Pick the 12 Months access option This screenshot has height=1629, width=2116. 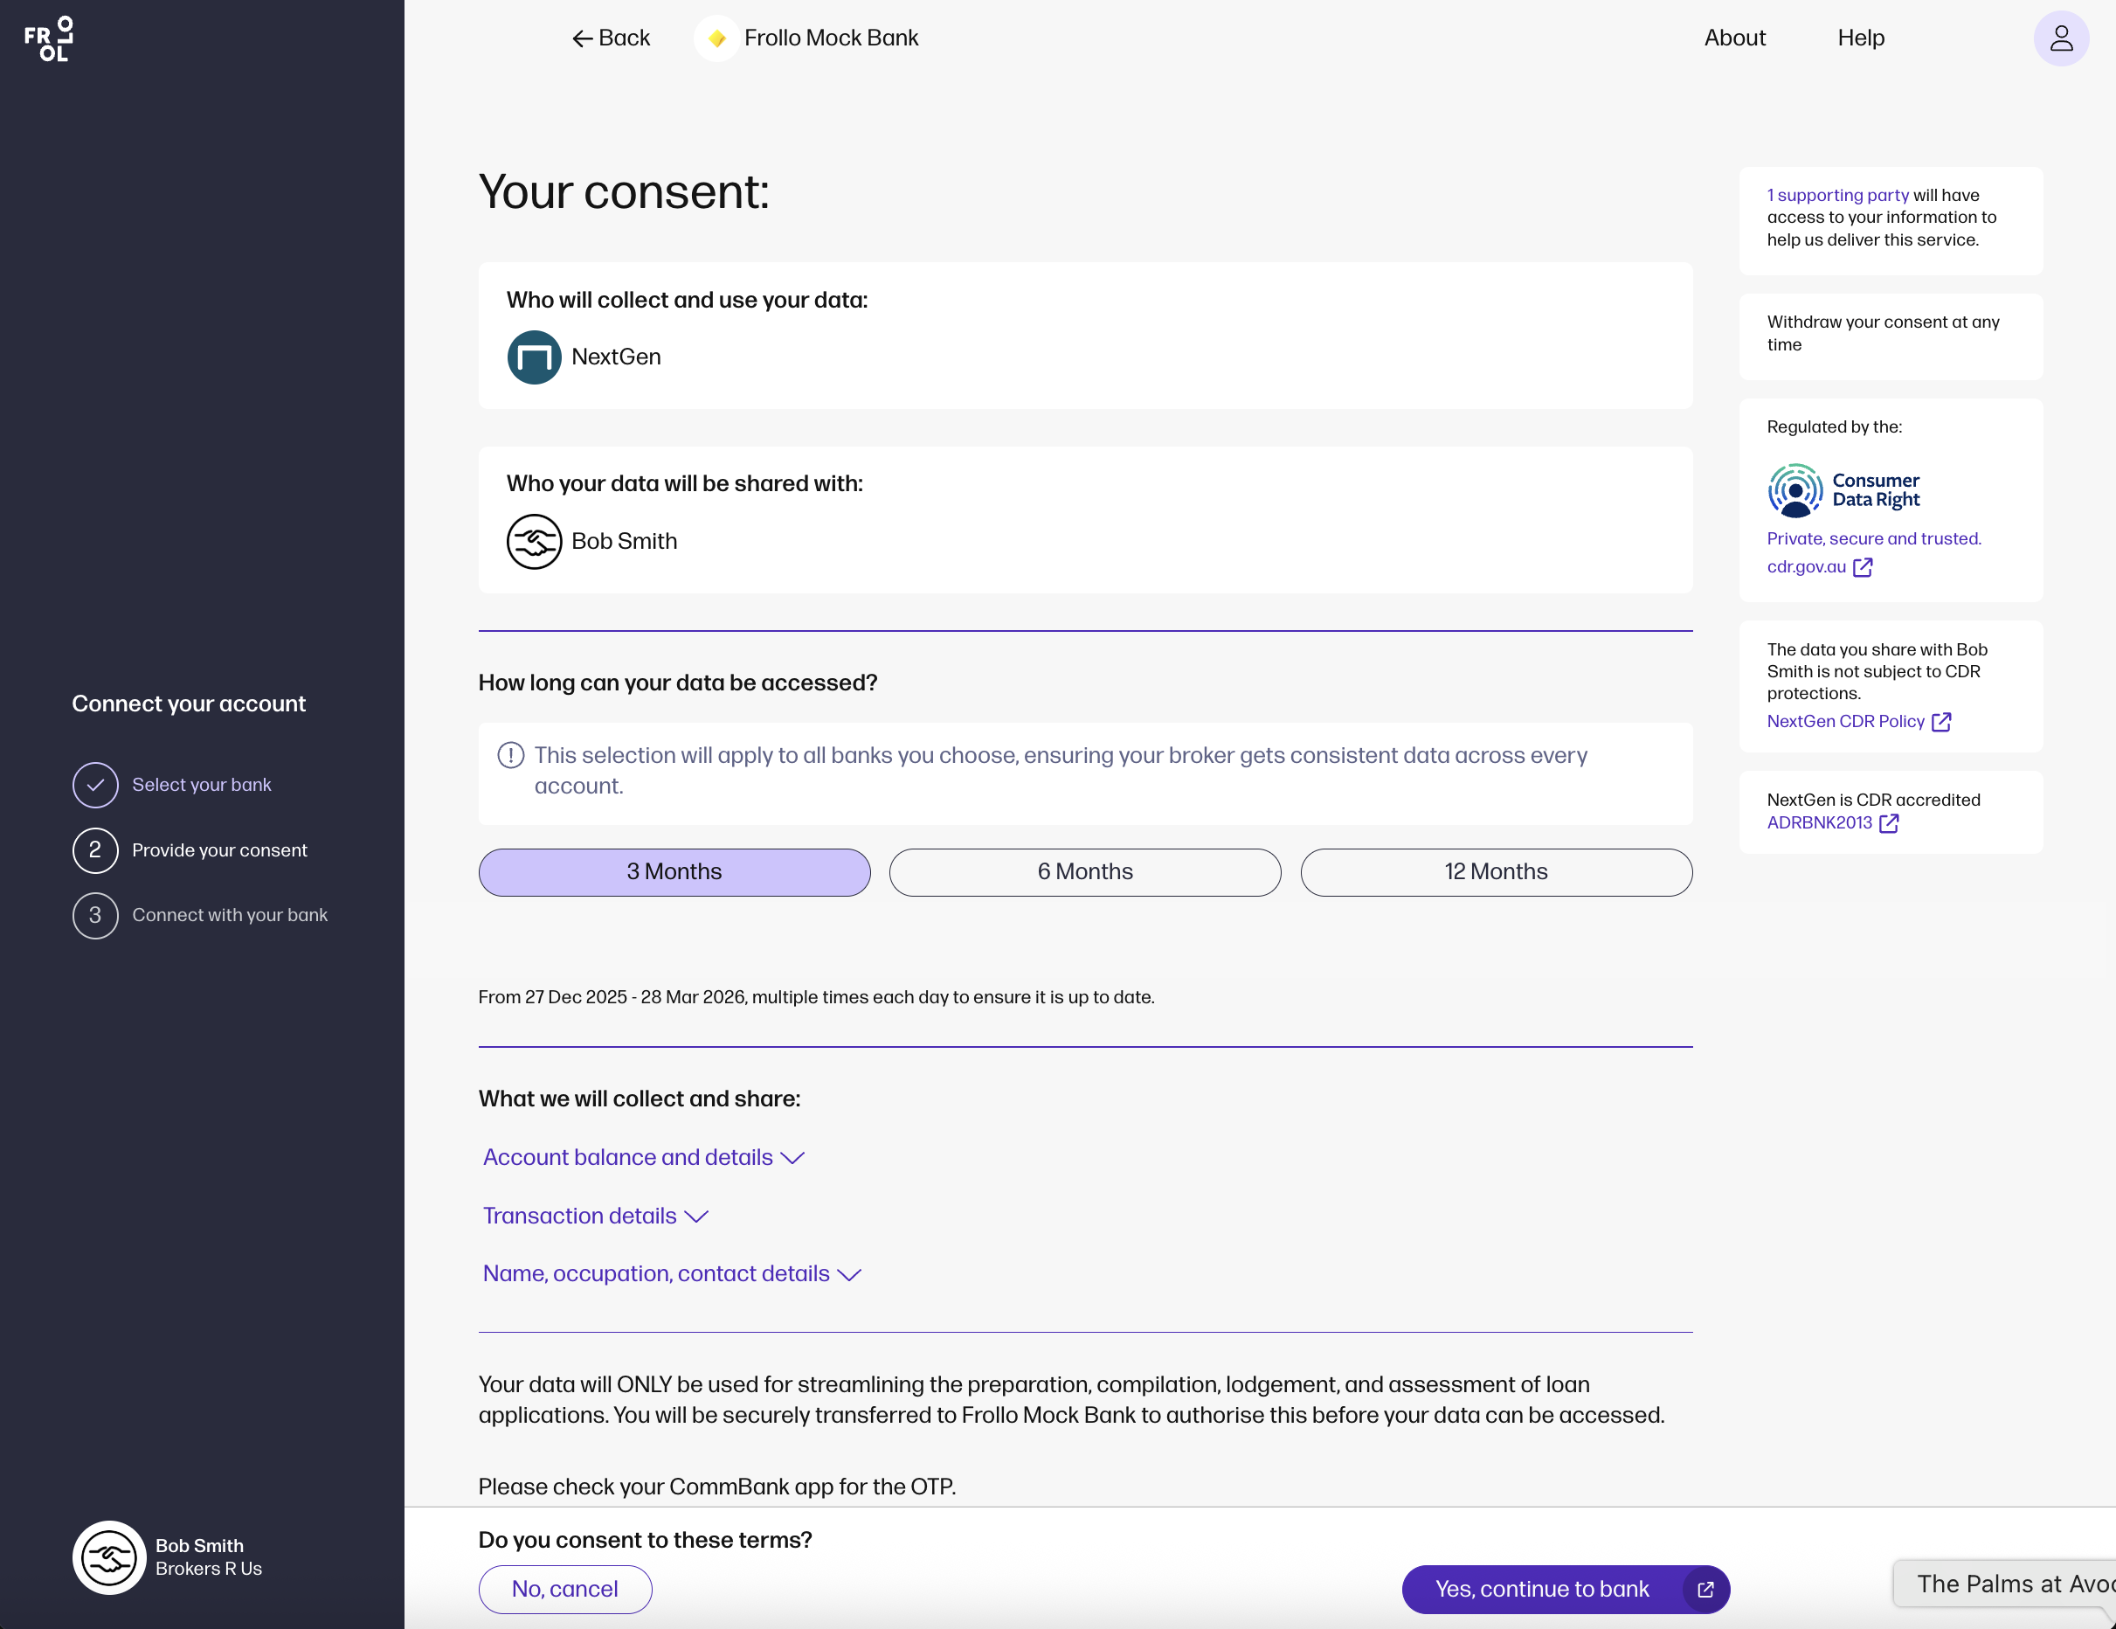[x=1495, y=872]
